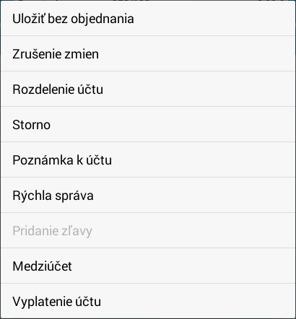This screenshot has width=296, height=319.
Task: Select 'Vyplatenie účtu' menu entry
Action: click(148, 301)
